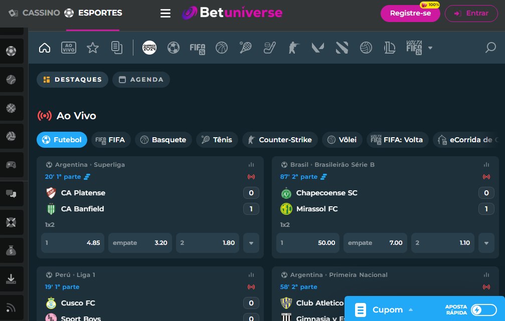505x321 pixels.
Task: Expand more markets for Platense vs Banfield
Action: click(251, 243)
